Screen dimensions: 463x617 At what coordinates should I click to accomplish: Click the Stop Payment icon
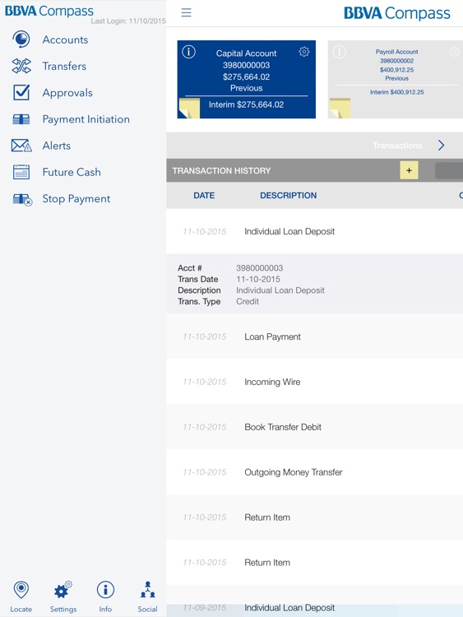pos(22,199)
